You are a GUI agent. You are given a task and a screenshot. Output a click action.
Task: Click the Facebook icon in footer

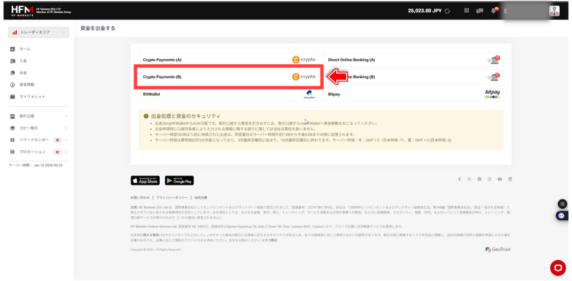pyautogui.click(x=460, y=179)
